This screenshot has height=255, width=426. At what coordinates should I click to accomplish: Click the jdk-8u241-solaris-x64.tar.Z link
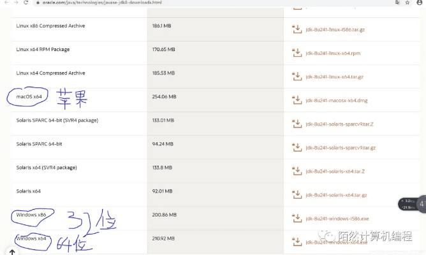click(x=335, y=171)
